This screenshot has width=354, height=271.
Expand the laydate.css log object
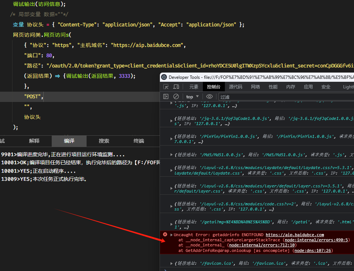click(x=171, y=171)
